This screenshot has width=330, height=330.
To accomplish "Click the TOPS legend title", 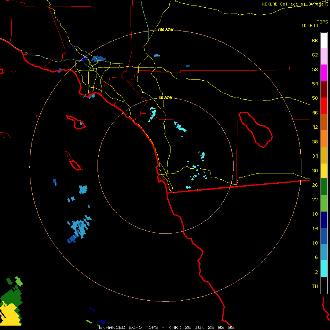I will pos(322,22).
